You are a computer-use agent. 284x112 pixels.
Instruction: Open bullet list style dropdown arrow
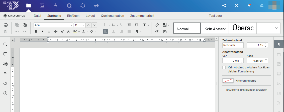110,25
